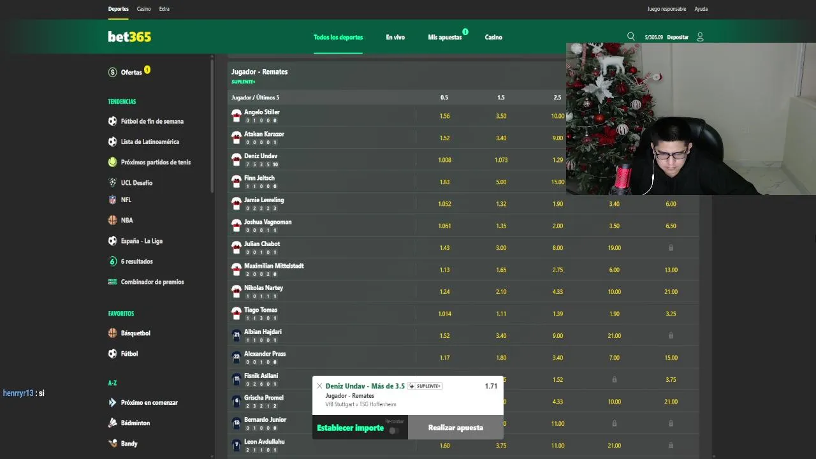Open the Ayuda link
This screenshot has height=459, width=816.
(701, 9)
